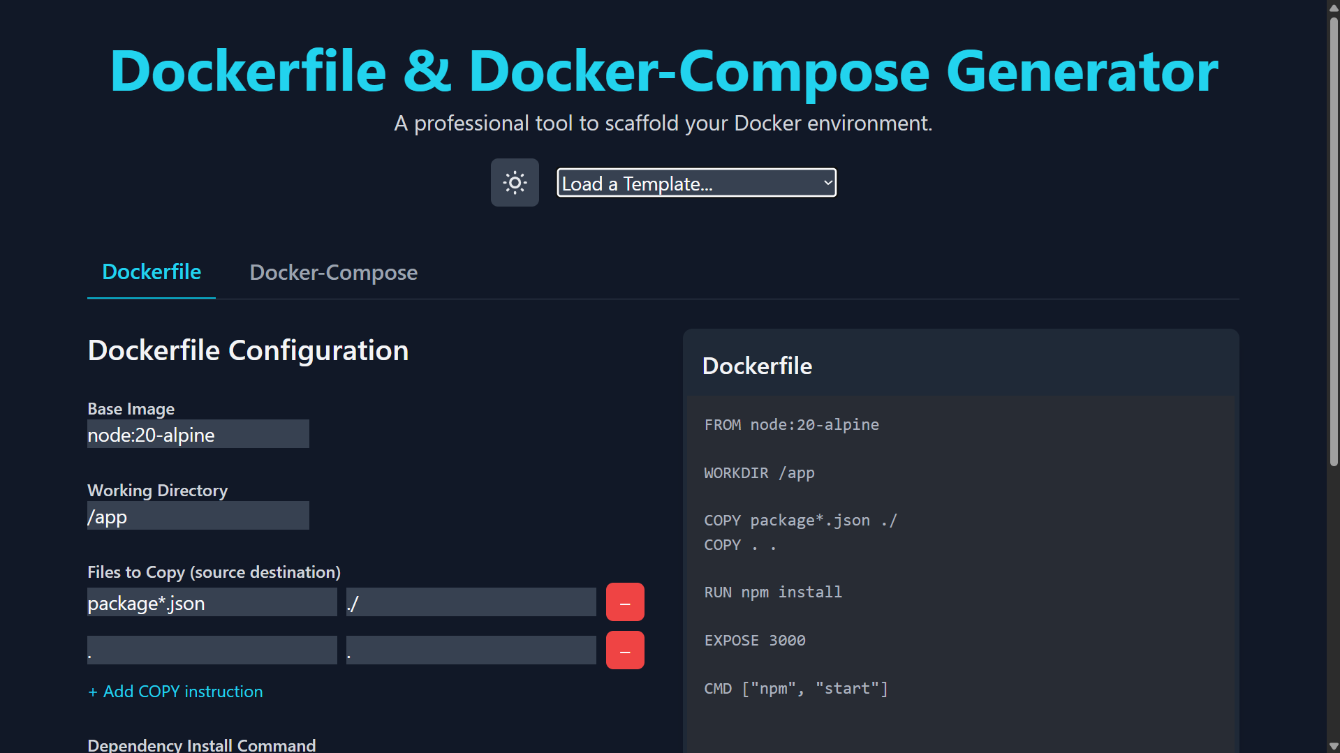Click the Files to Copy label
This screenshot has width=1340, height=753.
(214, 572)
